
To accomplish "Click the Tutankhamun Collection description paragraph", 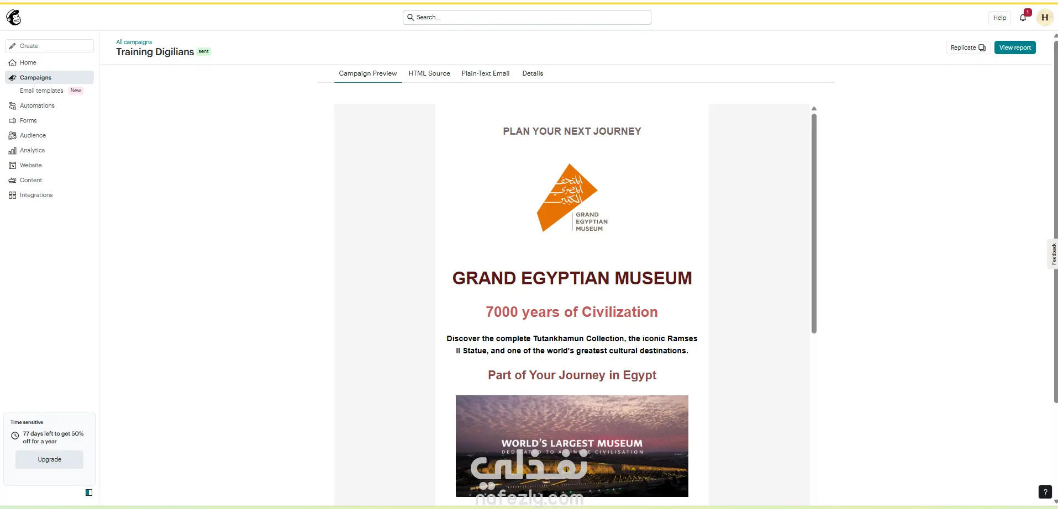I will [x=572, y=344].
